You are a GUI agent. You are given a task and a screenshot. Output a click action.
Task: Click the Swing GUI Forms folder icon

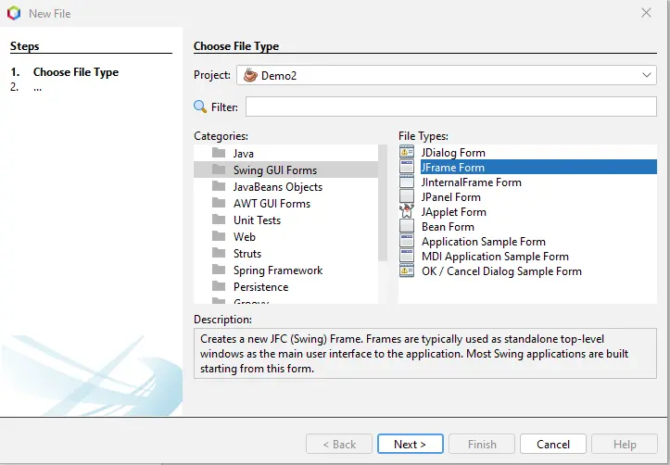[219, 170]
